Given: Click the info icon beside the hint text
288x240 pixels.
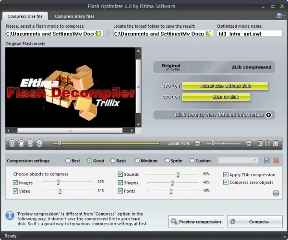Looking at the screenshot, I should (x=10, y=216).
